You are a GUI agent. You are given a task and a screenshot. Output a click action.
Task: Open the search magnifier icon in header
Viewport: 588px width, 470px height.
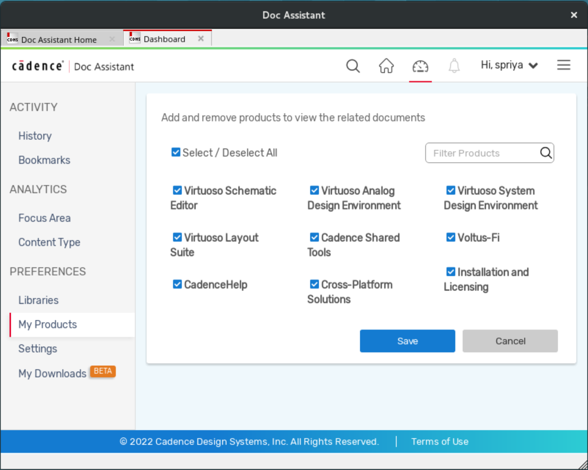[353, 66]
